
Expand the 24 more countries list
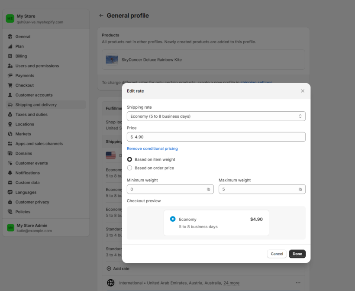point(231,283)
